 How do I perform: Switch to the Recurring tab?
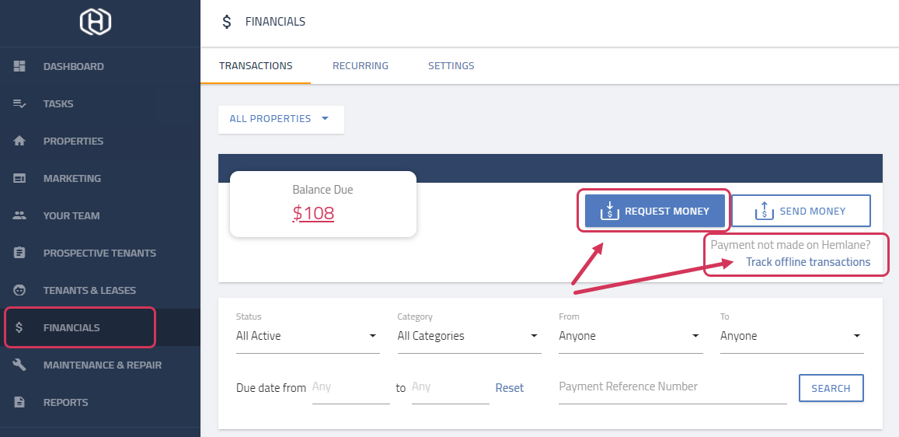[360, 66]
